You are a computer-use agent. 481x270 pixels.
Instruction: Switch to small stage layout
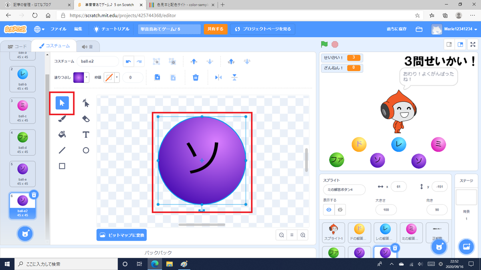point(449,44)
